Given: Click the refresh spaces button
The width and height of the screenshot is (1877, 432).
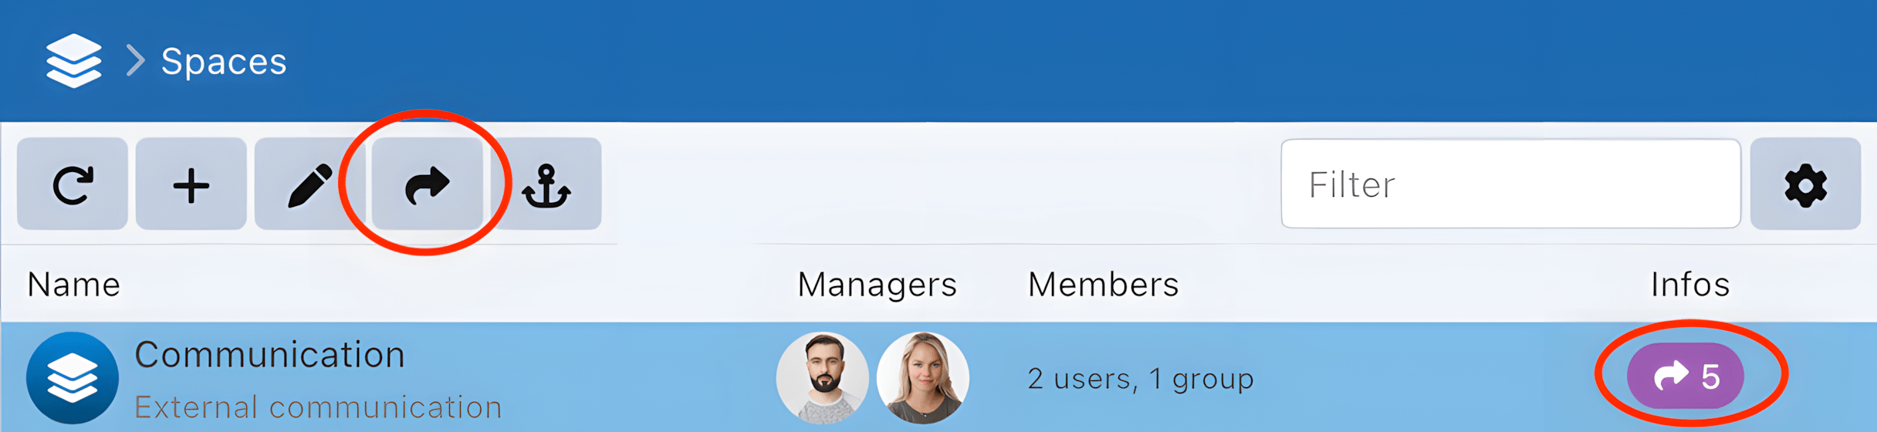Looking at the screenshot, I should pos(73,184).
